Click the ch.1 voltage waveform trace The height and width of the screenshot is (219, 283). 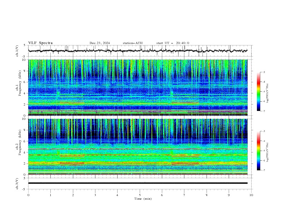click(138, 51)
